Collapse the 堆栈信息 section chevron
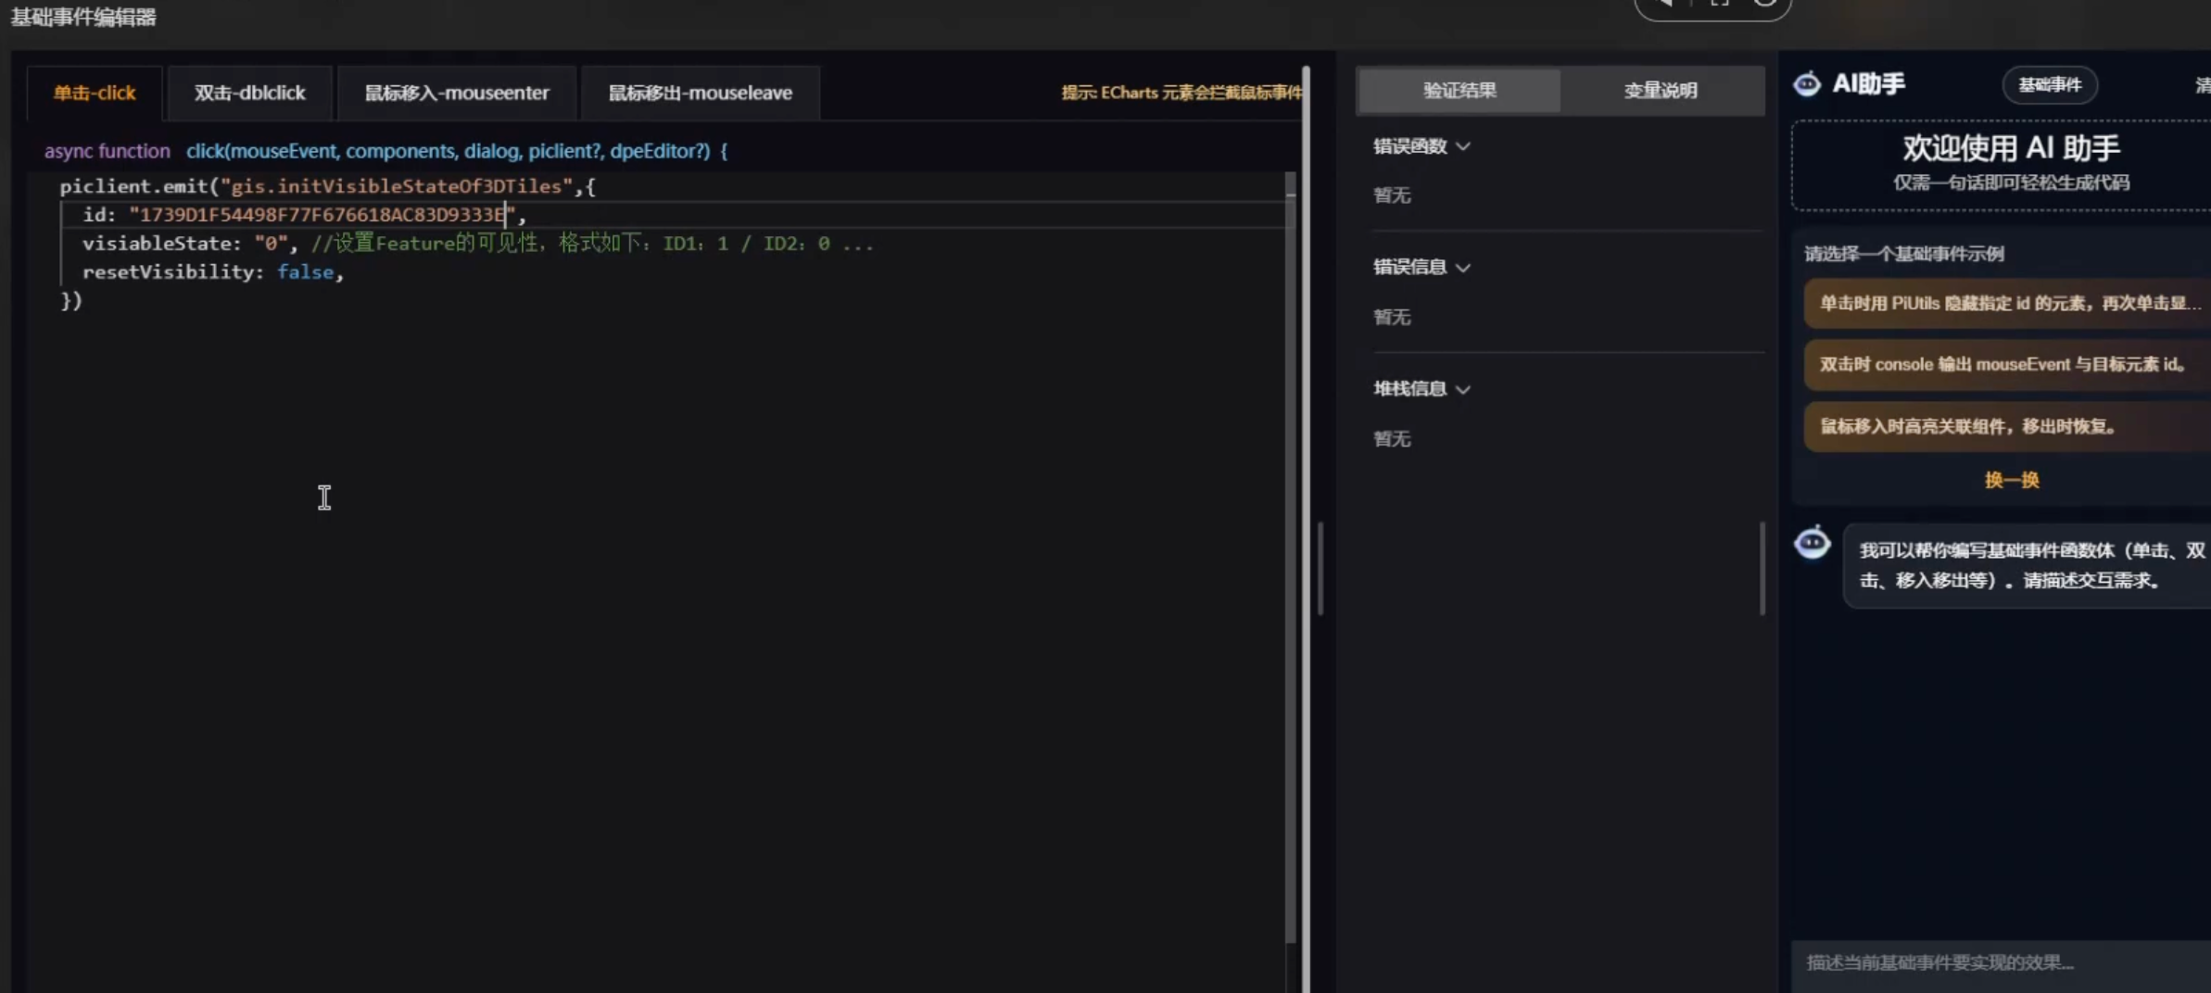The image size is (2211, 993). click(x=1463, y=389)
